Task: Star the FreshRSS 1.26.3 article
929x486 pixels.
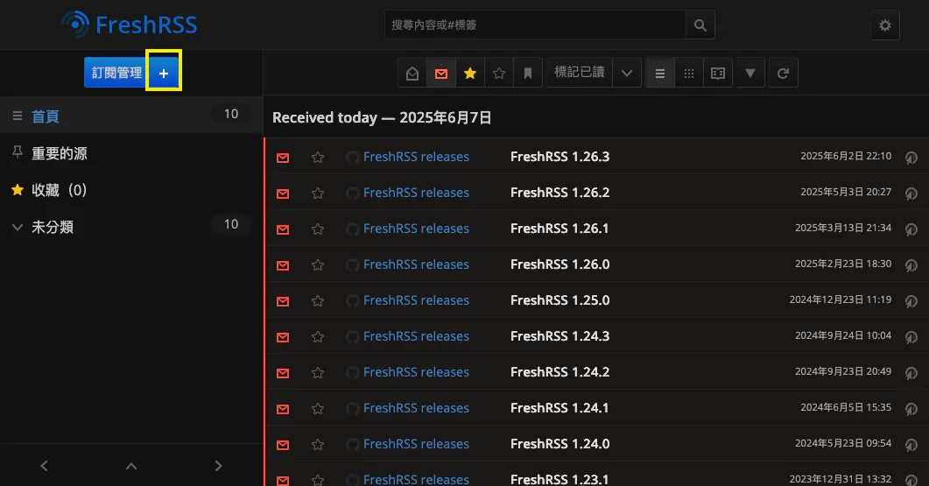Action: 318,157
